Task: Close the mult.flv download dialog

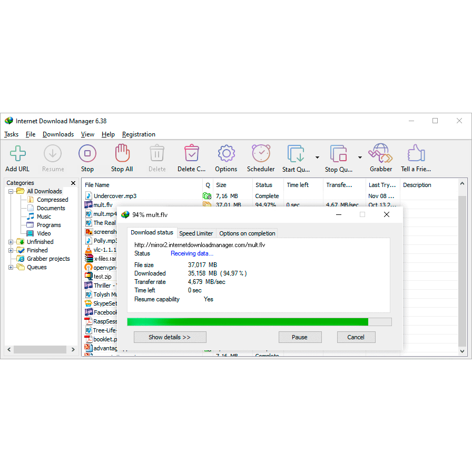Action: pyautogui.click(x=387, y=214)
